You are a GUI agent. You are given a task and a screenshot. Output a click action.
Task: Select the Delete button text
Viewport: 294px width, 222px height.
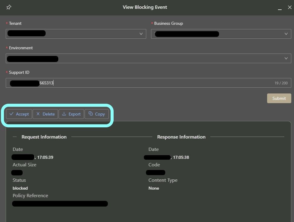coord(49,114)
